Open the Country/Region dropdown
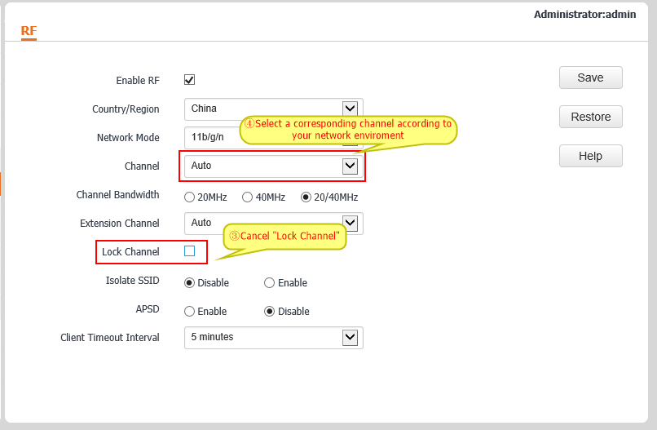 [x=350, y=109]
